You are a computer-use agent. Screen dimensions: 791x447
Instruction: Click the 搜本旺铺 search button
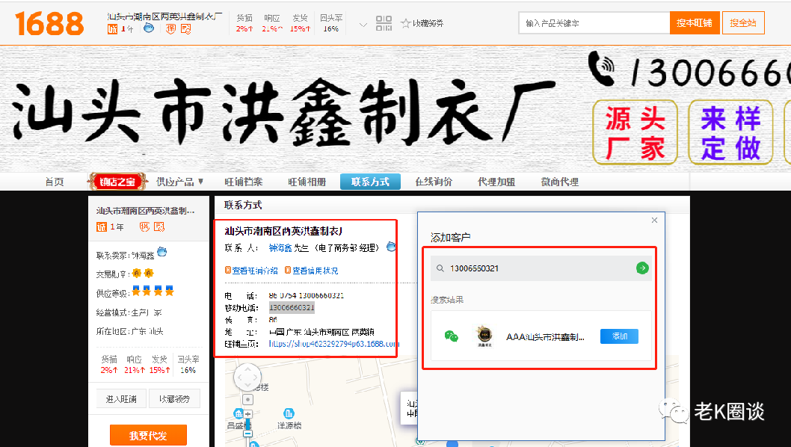pos(695,23)
